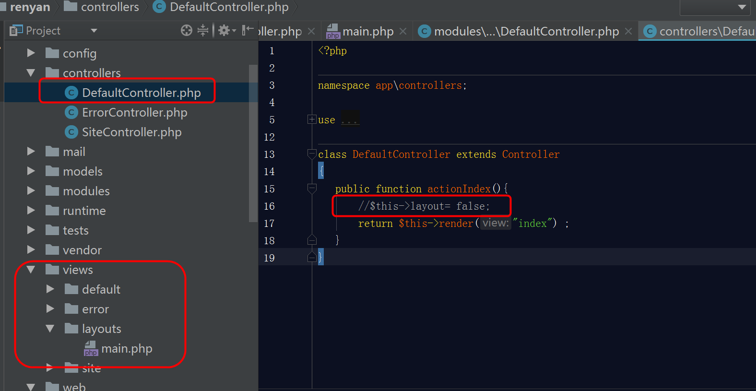Open the Project view dropdown

click(94, 31)
